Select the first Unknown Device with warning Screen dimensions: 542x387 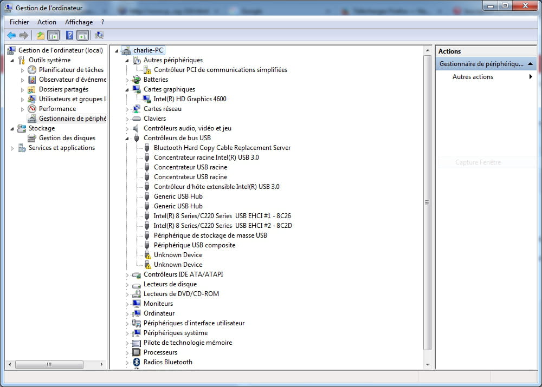178,255
